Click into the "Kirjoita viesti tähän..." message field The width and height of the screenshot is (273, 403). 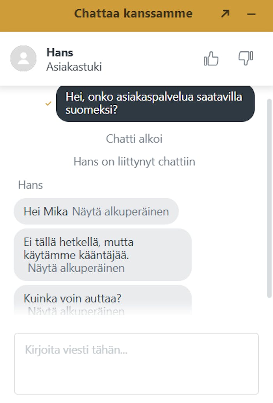point(136,363)
